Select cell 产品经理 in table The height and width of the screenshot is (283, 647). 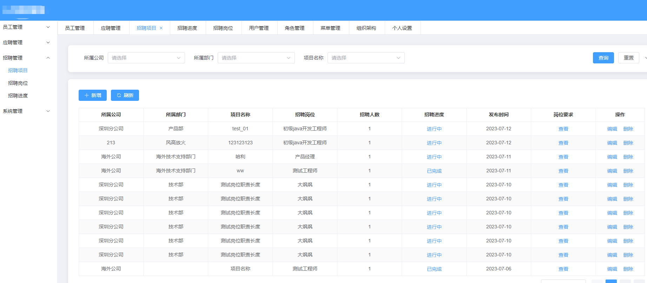[x=305, y=157]
